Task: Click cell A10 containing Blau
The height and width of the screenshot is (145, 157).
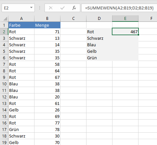Action: point(21,84)
